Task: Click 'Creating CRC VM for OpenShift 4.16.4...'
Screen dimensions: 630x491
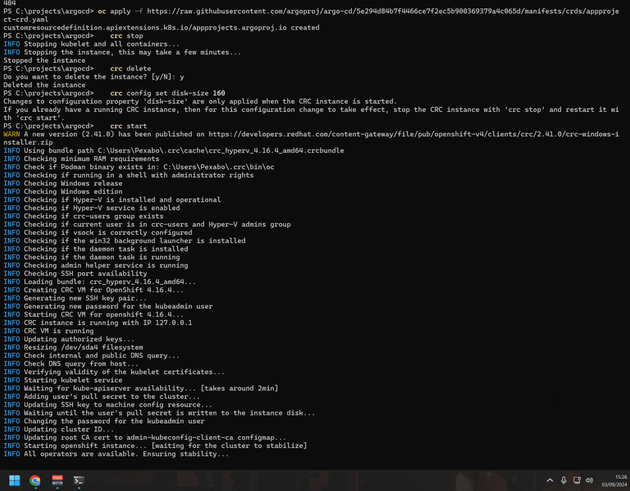Action: (x=94, y=290)
